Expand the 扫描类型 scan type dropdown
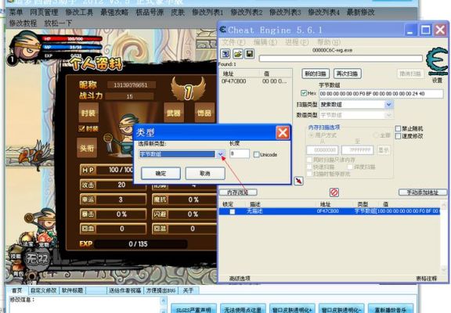Screen dimensions: 451x313 (389, 104)
